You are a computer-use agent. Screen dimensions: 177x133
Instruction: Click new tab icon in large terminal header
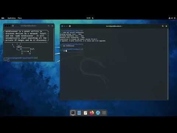tap(70, 26)
